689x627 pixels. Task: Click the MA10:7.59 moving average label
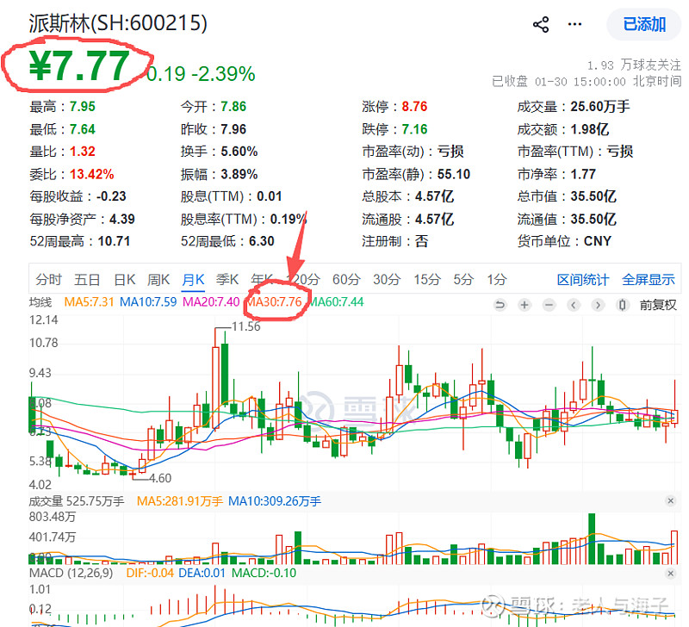point(148,301)
